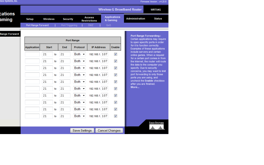Click first row Application name field
The height and width of the screenshot is (165, 264).
[32, 54]
